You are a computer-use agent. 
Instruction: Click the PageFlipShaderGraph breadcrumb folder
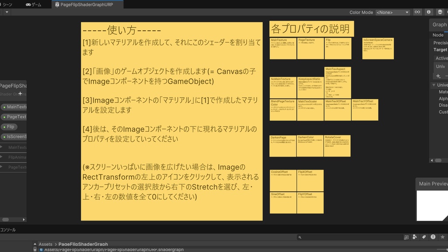click(x=83, y=244)
